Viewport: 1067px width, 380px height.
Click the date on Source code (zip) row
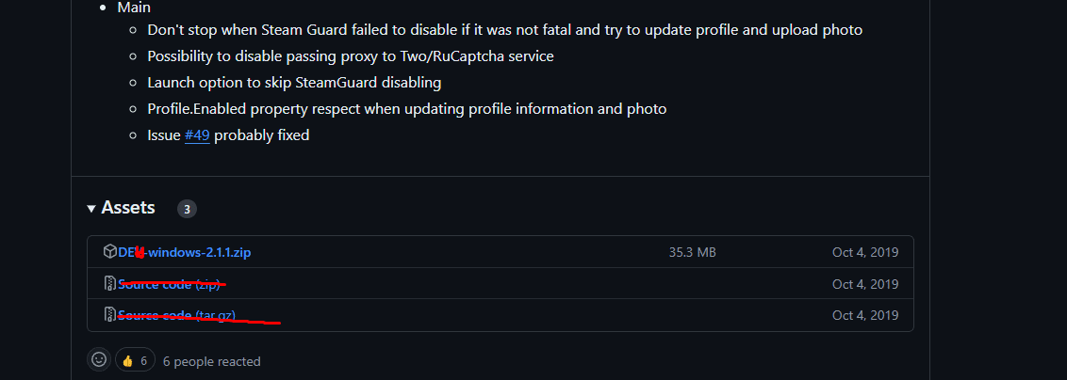(x=864, y=284)
